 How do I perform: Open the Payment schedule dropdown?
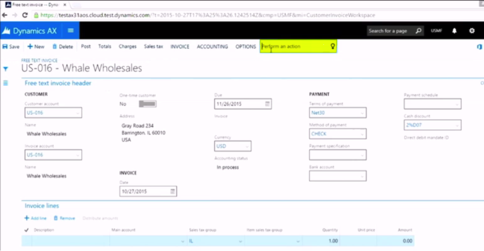click(457, 104)
